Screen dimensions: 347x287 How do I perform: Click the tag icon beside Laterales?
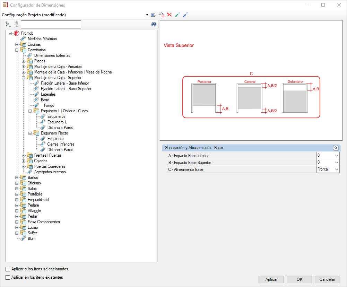36,94
